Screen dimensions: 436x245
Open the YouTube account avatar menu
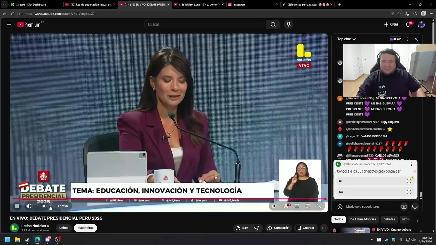pyautogui.click(x=421, y=24)
